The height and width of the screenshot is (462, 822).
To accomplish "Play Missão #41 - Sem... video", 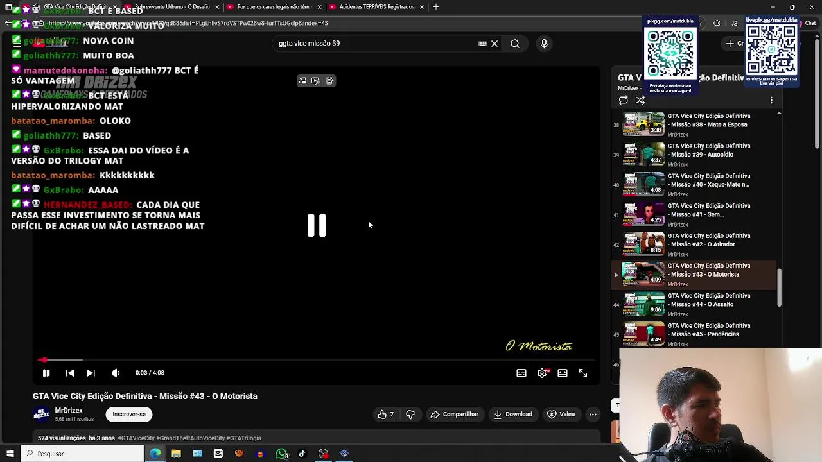I will (695, 214).
